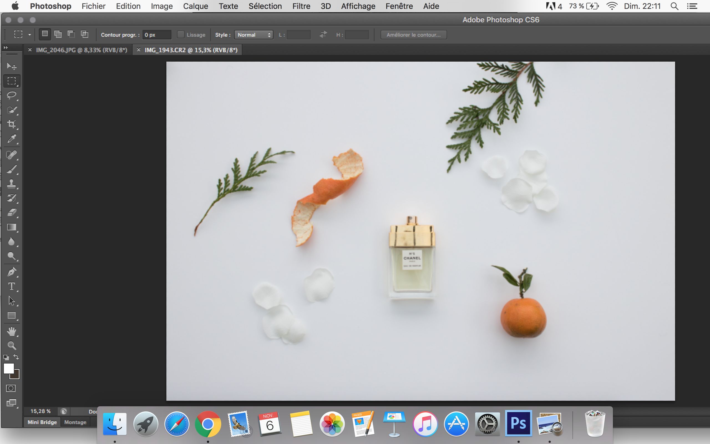
Task: Open the Mini Bridge panel tab
Action: coord(42,422)
